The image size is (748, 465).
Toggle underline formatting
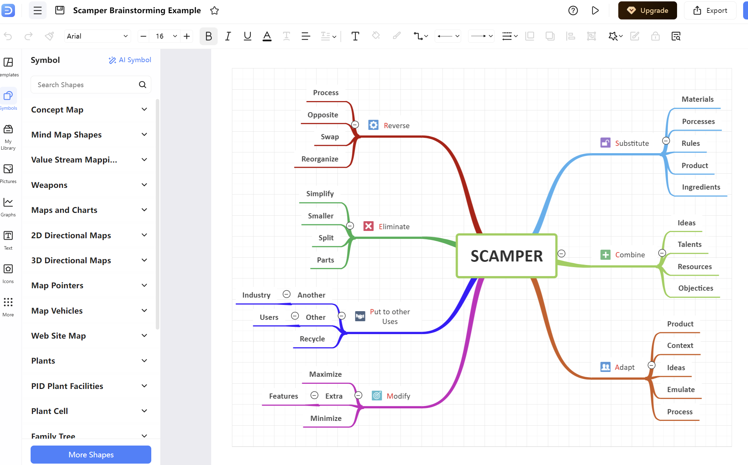pos(247,36)
